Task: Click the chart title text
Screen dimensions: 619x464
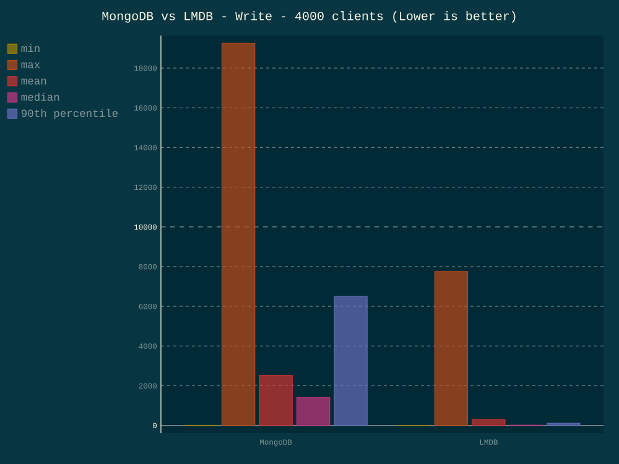Action: tap(309, 17)
